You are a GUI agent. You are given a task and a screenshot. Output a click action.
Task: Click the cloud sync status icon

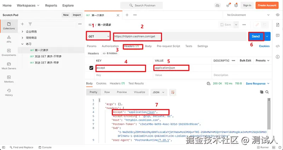218,5
